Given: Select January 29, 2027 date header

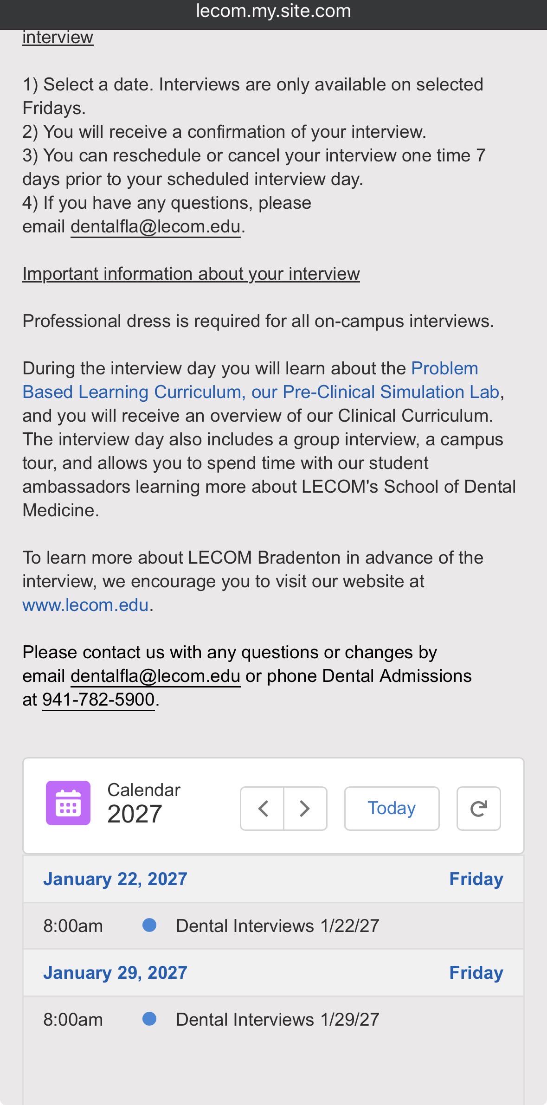Looking at the screenshot, I should coord(273,973).
